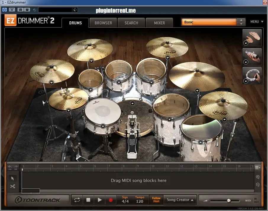Open the snare drum dropdown arrow

pyautogui.click(x=103, y=126)
